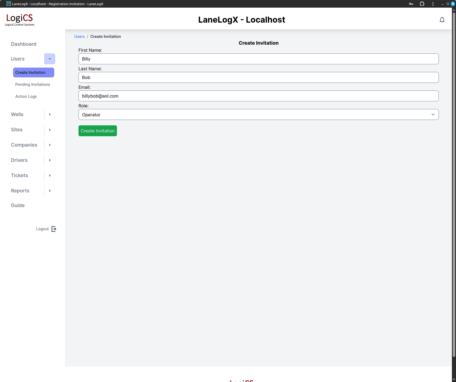Expand the Tickets submenu arrow
This screenshot has height=382, width=456.
(x=50, y=175)
